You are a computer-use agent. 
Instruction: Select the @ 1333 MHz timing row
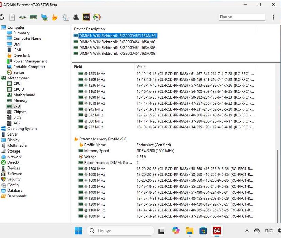tap(166, 74)
